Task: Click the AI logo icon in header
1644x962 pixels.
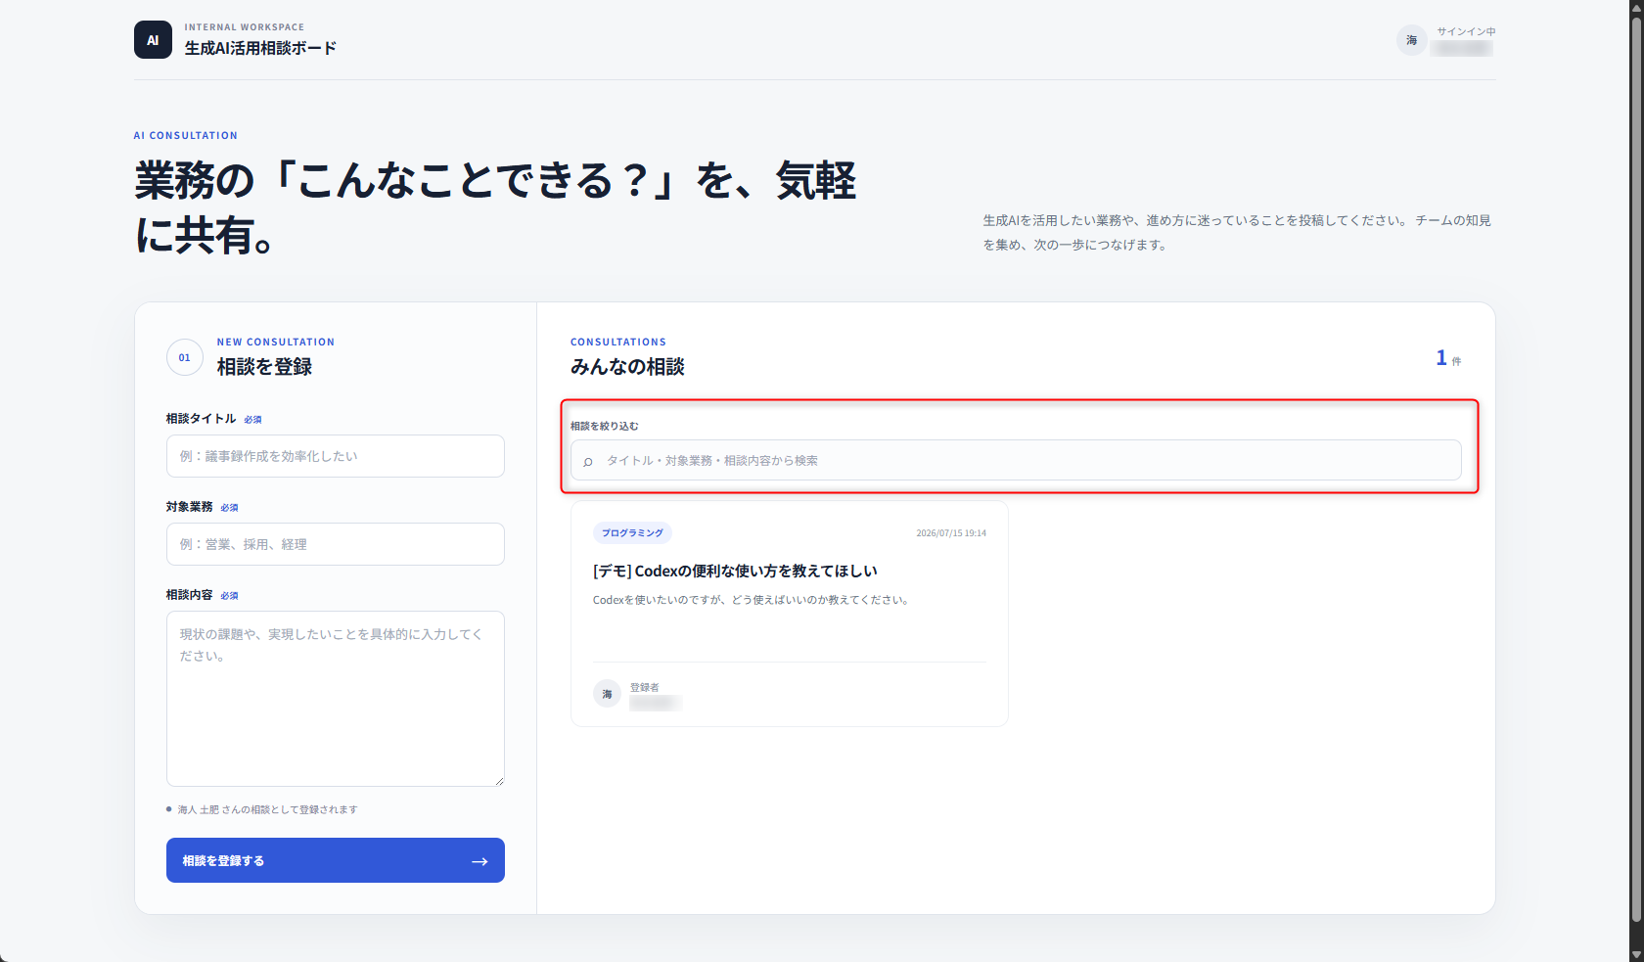Action: click(x=153, y=40)
